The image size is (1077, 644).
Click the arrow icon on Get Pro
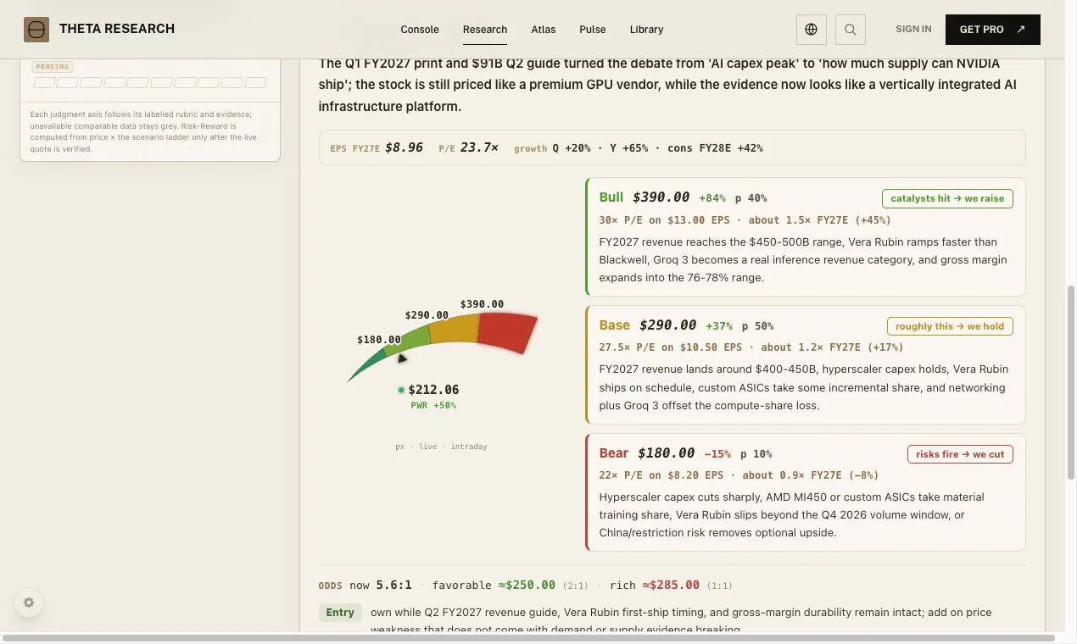1020,30
